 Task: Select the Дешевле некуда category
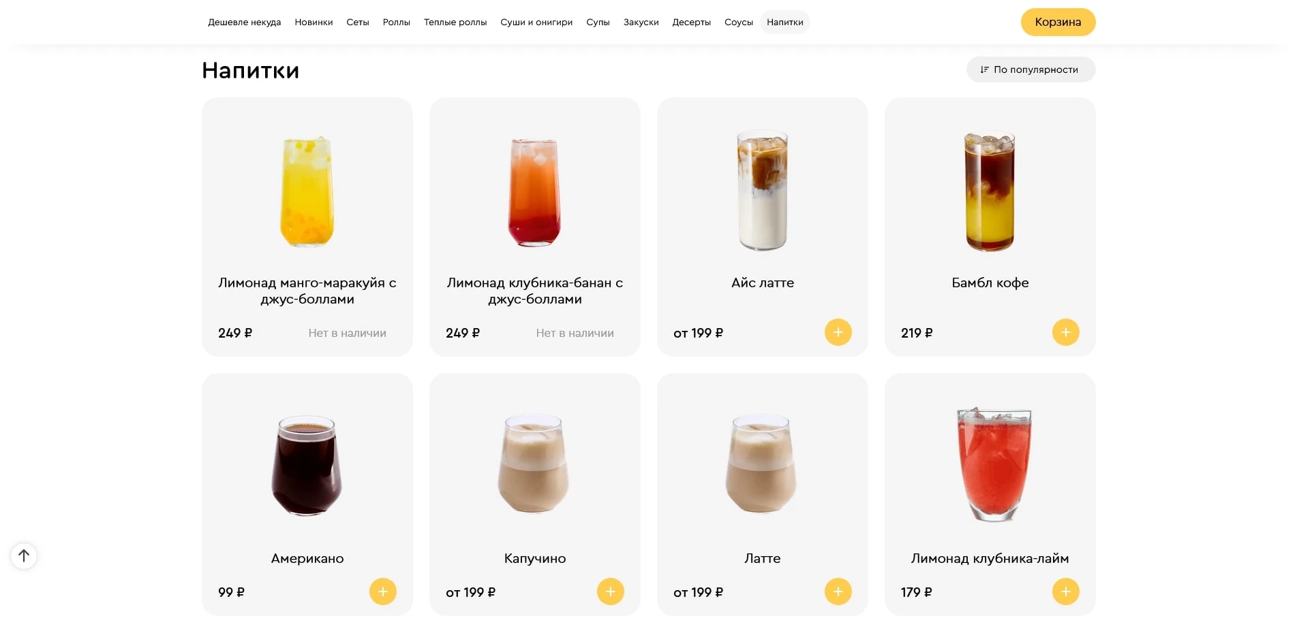(x=244, y=22)
